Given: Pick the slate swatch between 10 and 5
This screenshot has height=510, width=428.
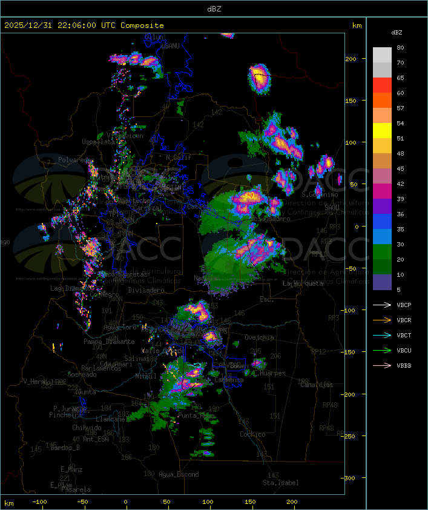Looking at the screenshot, I should click(382, 282).
